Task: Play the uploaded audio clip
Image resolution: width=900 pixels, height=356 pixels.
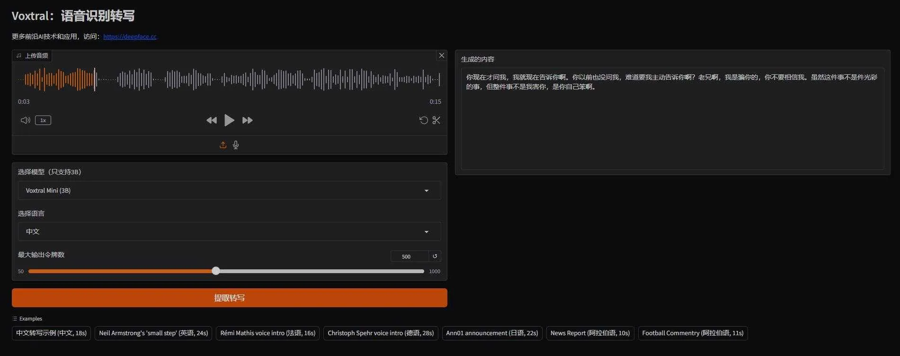Action: point(229,120)
